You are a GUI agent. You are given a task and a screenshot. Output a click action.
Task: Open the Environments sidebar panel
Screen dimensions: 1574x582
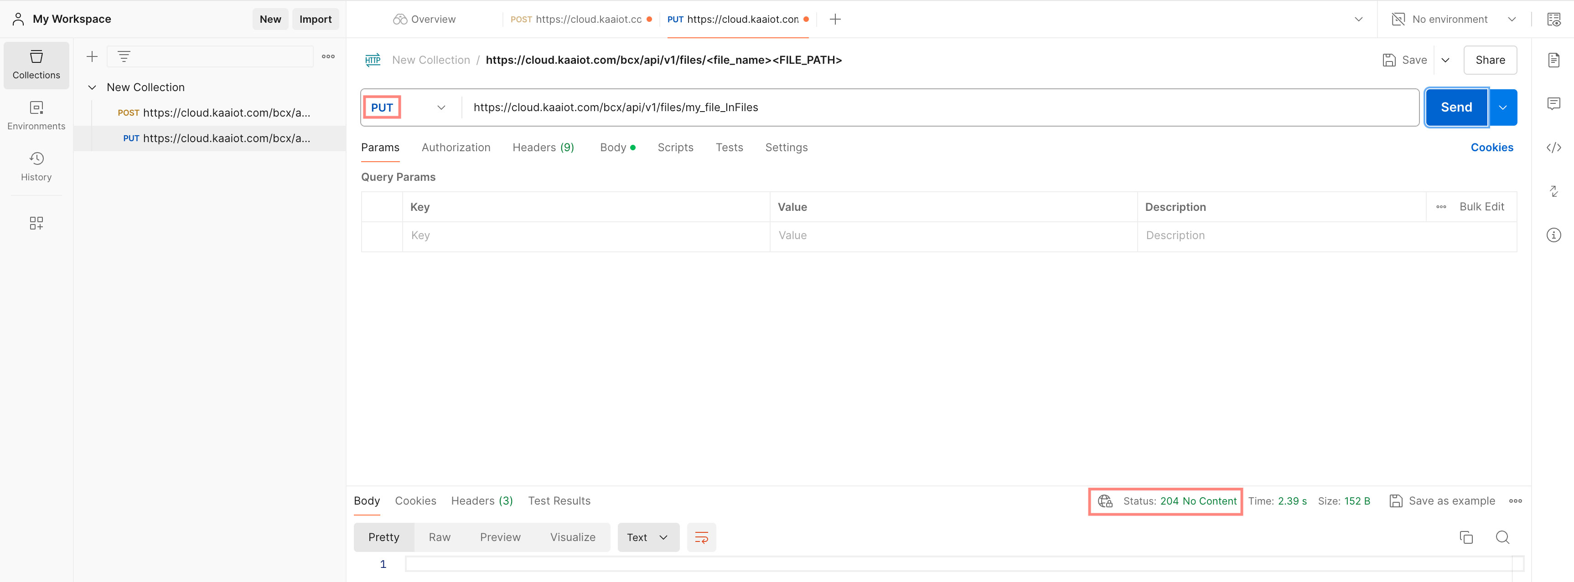[36, 116]
